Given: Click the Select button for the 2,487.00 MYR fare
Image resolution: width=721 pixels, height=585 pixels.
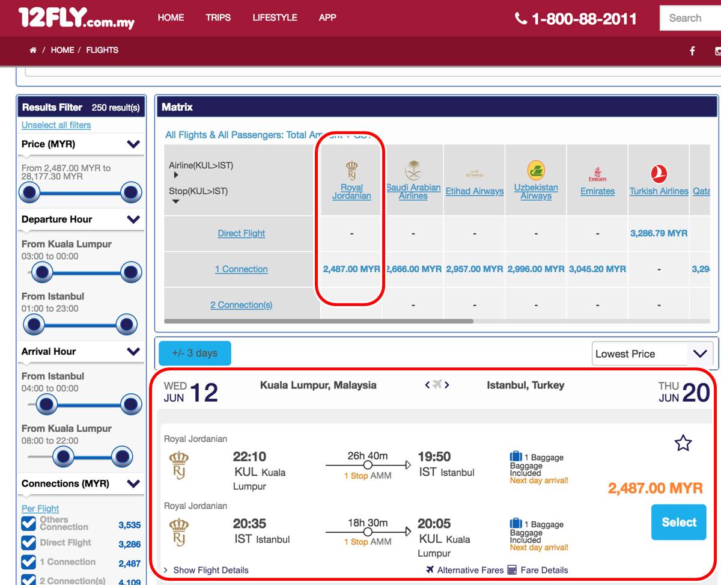Looking at the screenshot, I should pos(679,522).
